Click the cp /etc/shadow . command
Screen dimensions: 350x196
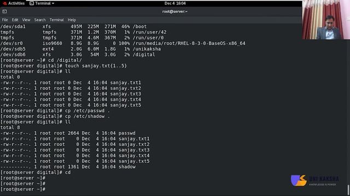pyautogui.click(x=87, y=116)
